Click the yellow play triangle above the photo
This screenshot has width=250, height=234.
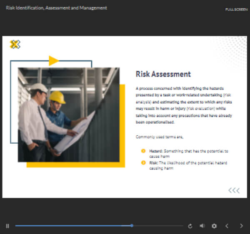click(53, 61)
